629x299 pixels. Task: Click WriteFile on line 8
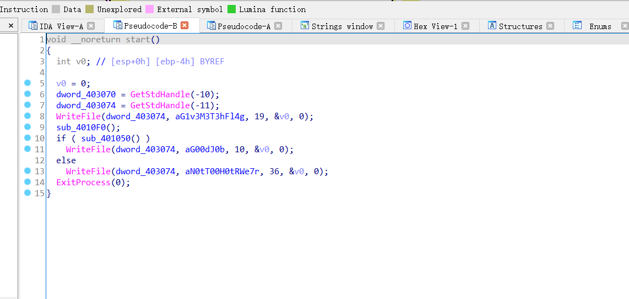(x=79, y=117)
